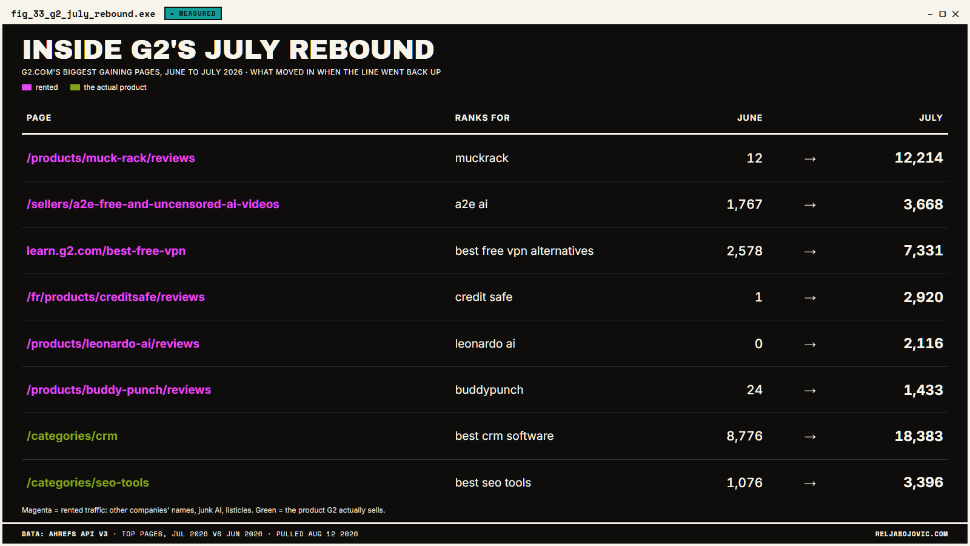The width and height of the screenshot is (970, 546).
Task: Maximize the fig_33_g2_july_rebound.exe window
Action: tap(943, 14)
